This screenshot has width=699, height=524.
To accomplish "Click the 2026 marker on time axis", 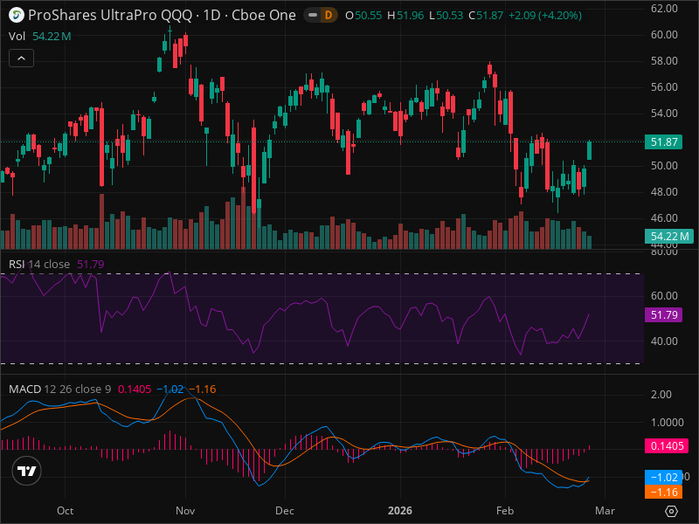I will pyautogui.click(x=400, y=511).
